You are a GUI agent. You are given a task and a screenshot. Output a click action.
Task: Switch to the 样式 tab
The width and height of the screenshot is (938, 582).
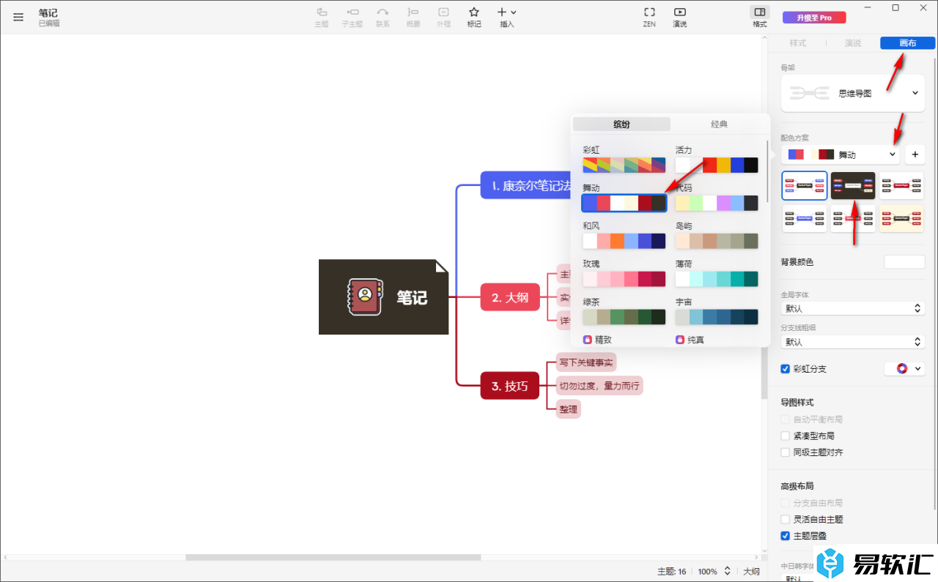click(x=798, y=43)
